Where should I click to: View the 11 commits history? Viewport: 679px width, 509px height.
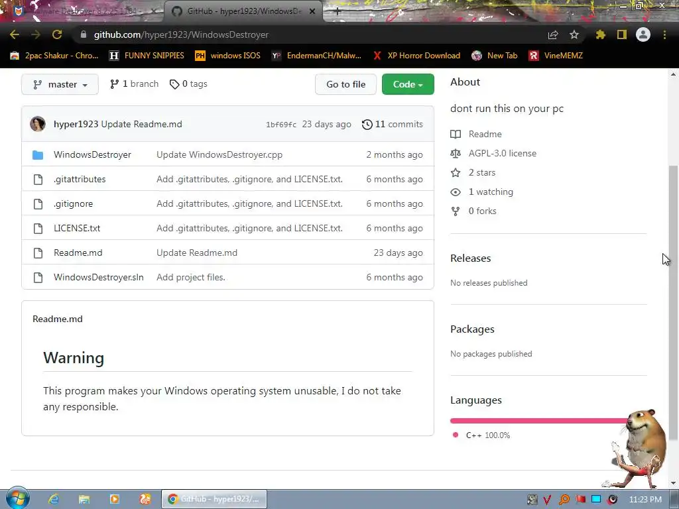point(393,124)
